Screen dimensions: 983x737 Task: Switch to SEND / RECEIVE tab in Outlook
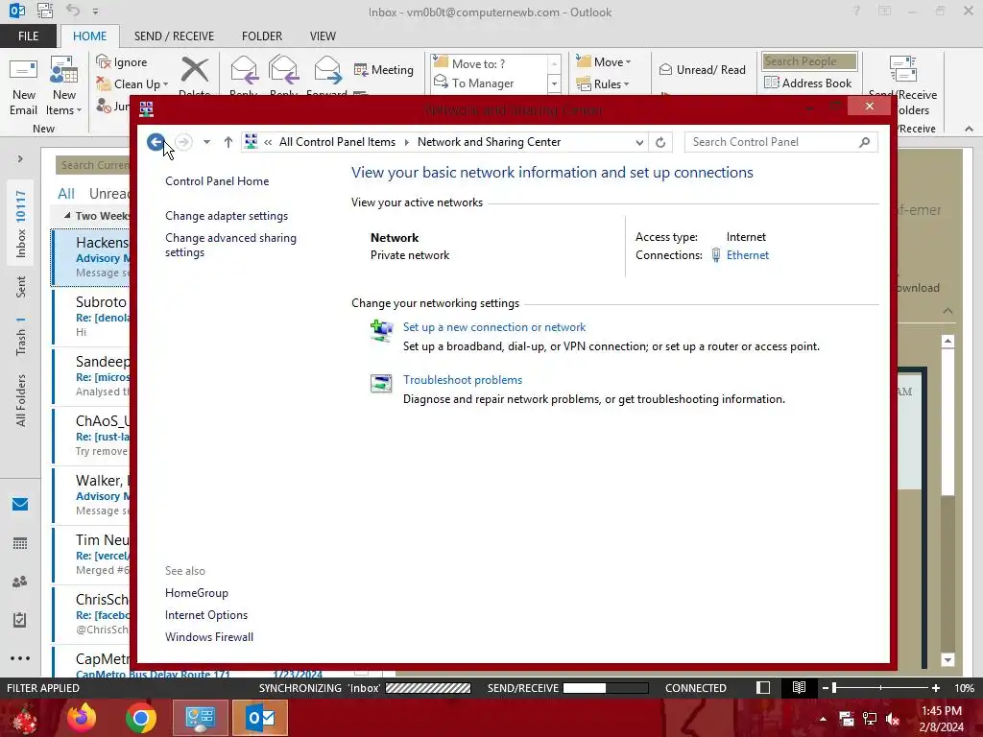tap(174, 36)
